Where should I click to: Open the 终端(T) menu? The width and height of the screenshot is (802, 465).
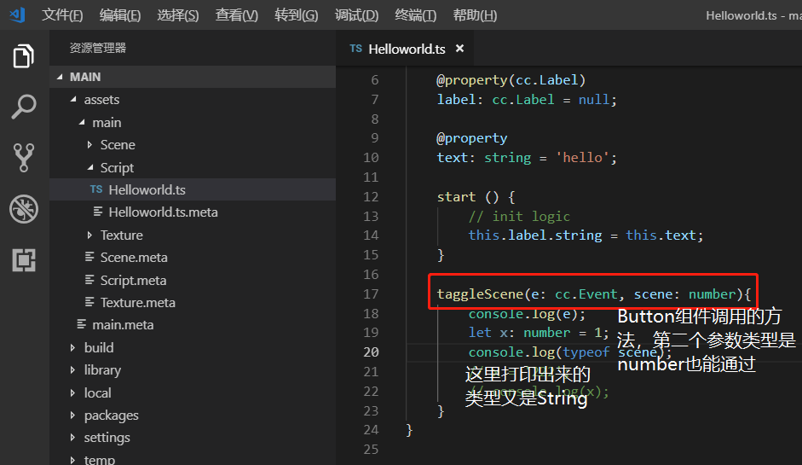(416, 15)
